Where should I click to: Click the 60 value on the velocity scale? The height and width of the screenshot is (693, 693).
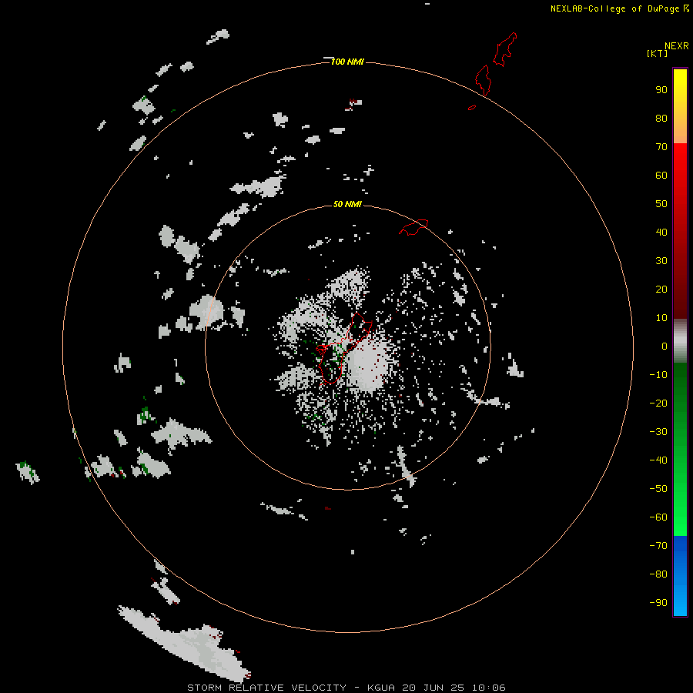tap(661, 176)
